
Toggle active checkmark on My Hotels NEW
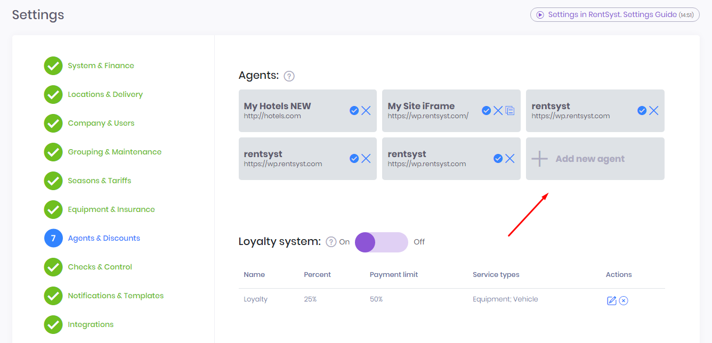coord(354,111)
